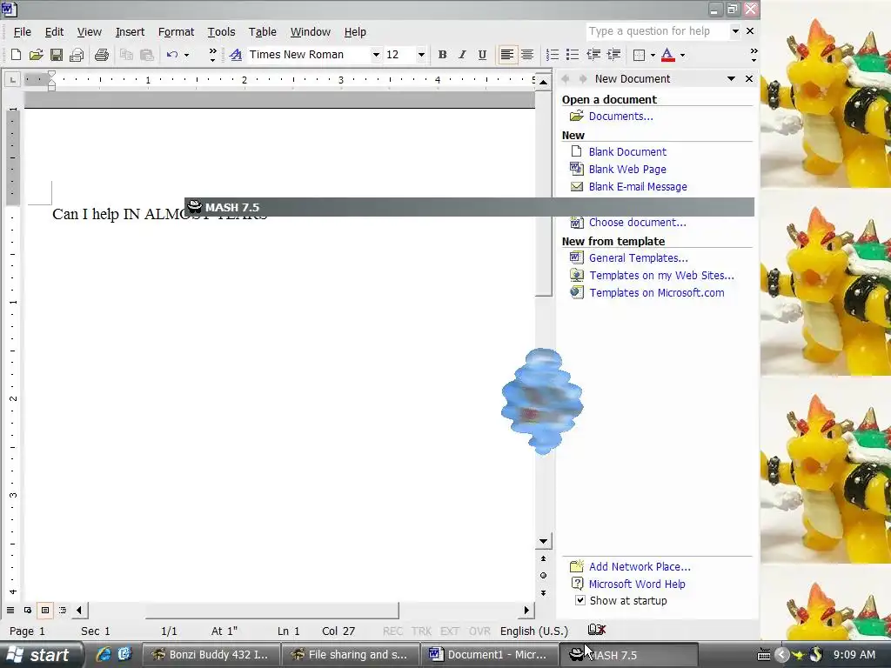
Task: Toggle underline formatting
Action: (x=482, y=55)
